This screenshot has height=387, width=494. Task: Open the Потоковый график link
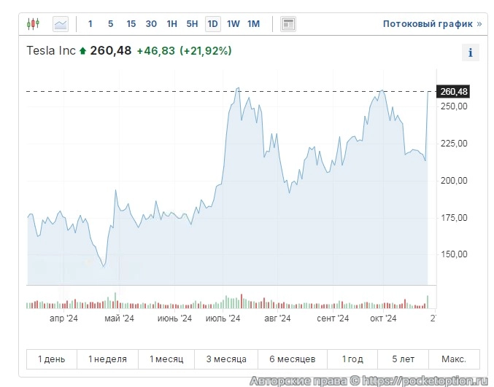[x=428, y=24]
